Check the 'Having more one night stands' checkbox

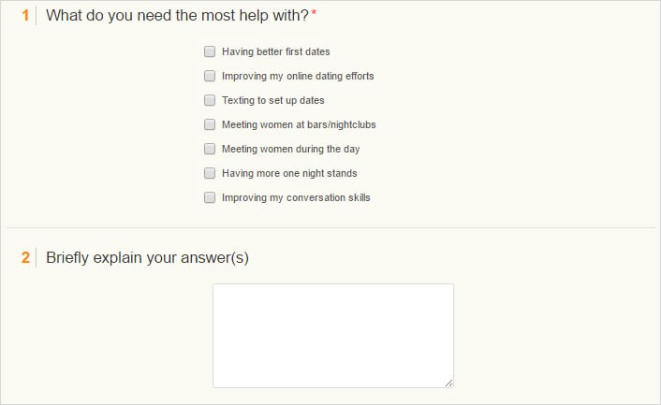click(210, 173)
